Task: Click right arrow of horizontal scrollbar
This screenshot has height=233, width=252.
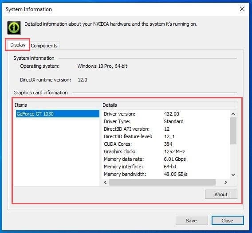Action: point(226,183)
